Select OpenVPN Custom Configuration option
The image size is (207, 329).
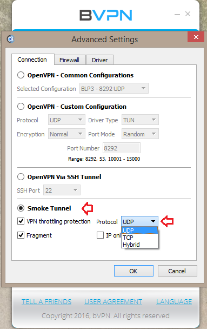pos(21,107)
